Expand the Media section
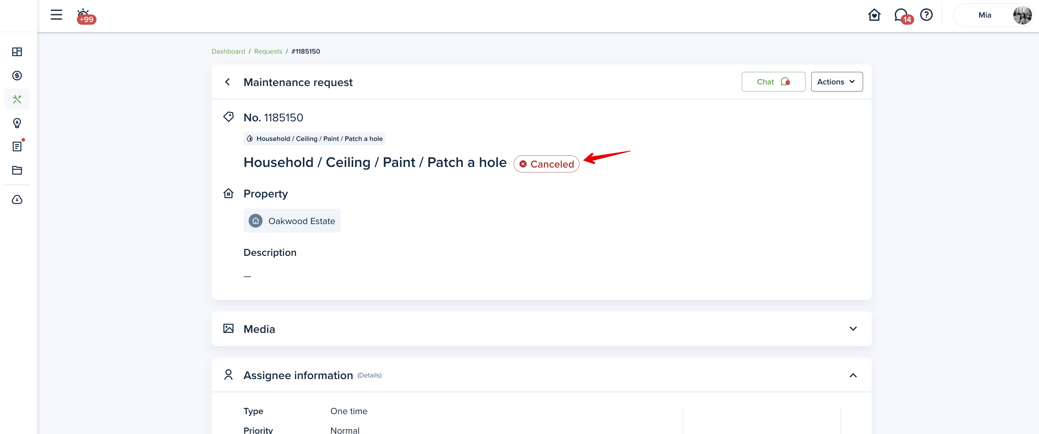This screenshot has height=434, width=1039. (x=853, y=329)
